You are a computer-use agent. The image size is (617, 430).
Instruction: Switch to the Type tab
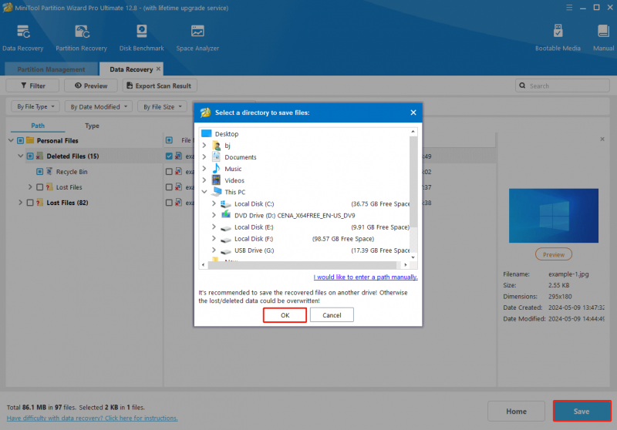[92, 126]
